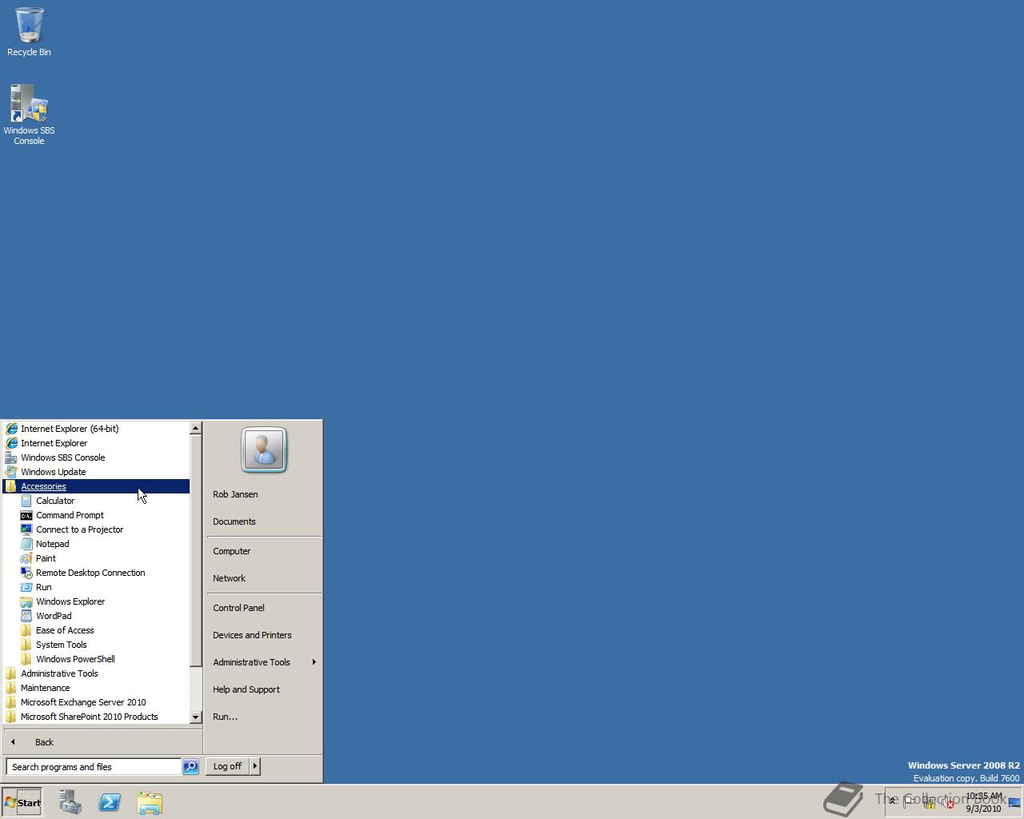
Task: Open Windows SBS Console desktop shortcut
Action: coord(29,114)
